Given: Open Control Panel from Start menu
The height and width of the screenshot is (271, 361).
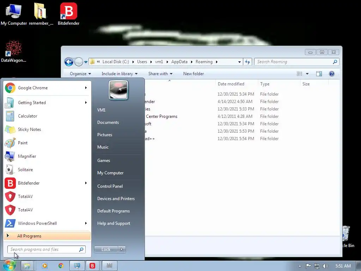Looking at the screenshot, I should point(110,186).
